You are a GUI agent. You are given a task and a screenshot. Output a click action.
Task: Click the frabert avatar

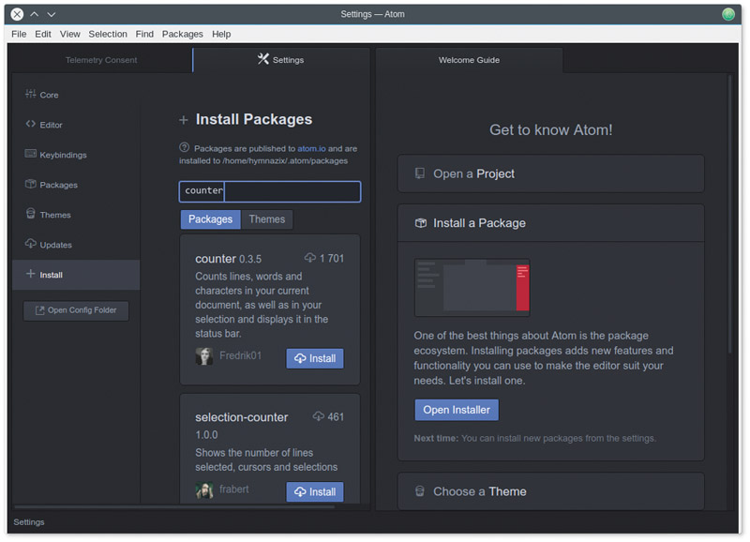[x=204, y=489]
